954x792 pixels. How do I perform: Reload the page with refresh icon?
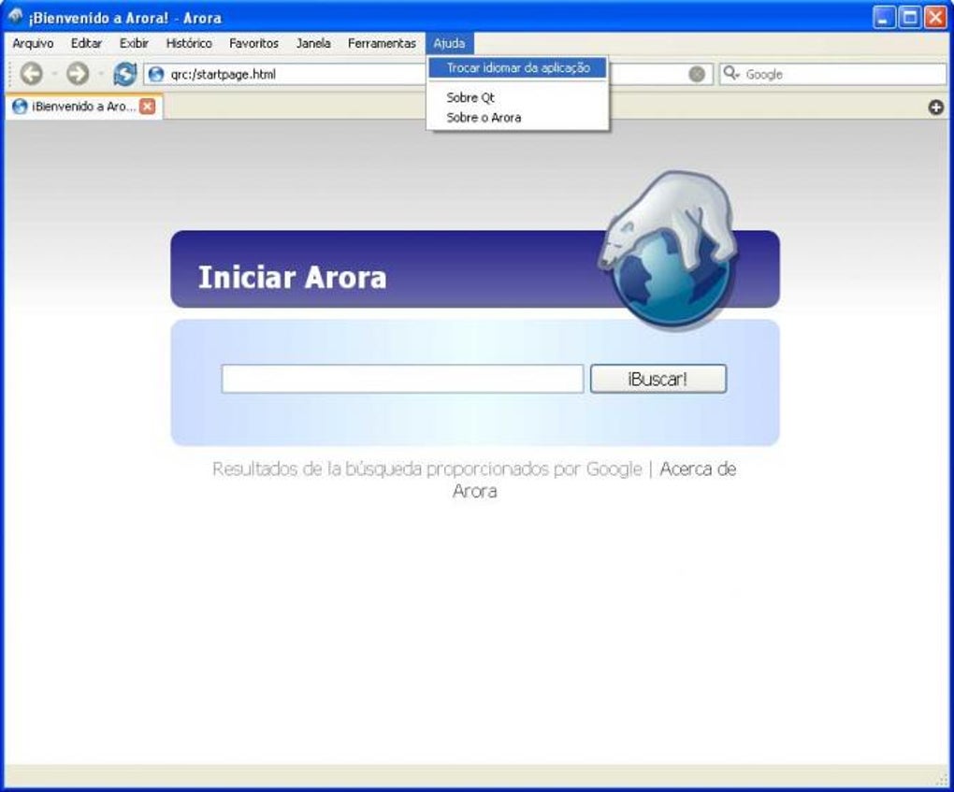(x=124, y=74)
